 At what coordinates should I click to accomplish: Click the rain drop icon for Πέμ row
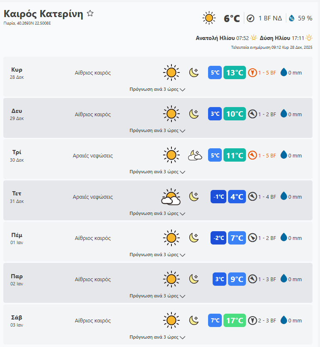[x=284, y=238]
